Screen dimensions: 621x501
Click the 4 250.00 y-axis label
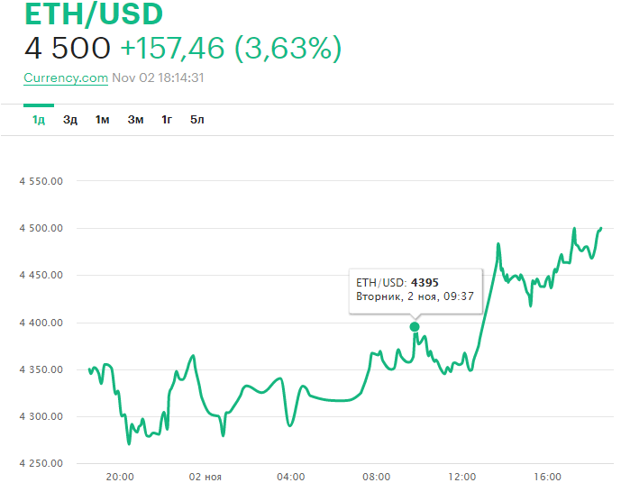41,464
